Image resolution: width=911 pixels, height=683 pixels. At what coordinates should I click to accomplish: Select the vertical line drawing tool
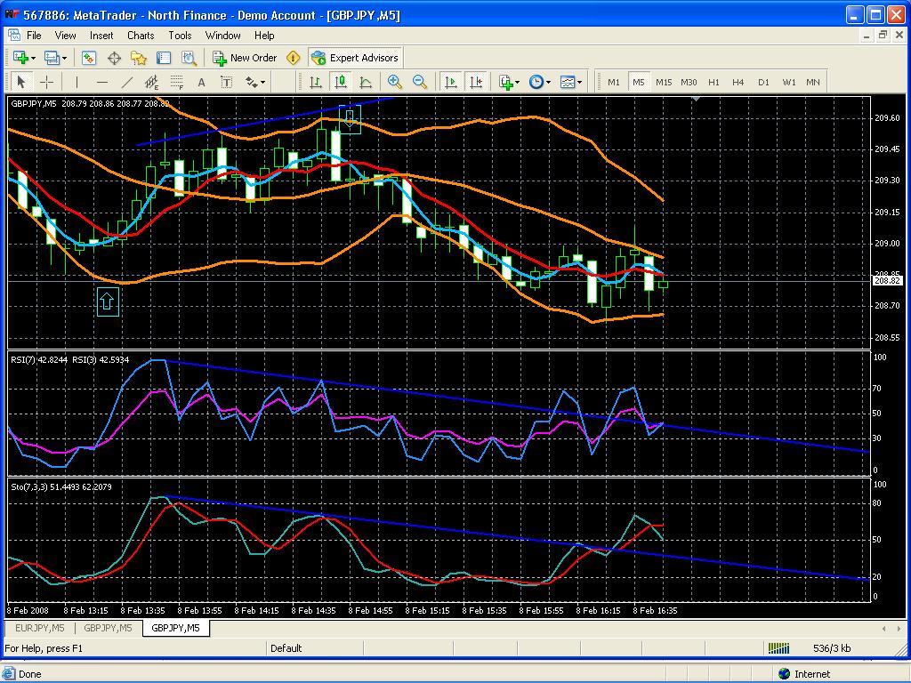[x=77, y=82]
